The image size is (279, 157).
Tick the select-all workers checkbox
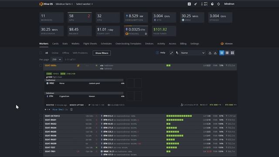pyautogui.click(x=41, y=53)
